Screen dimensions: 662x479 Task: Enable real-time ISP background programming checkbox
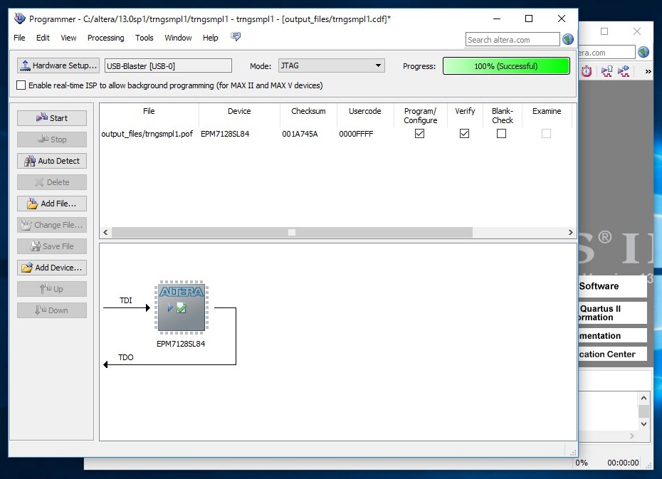21,85
